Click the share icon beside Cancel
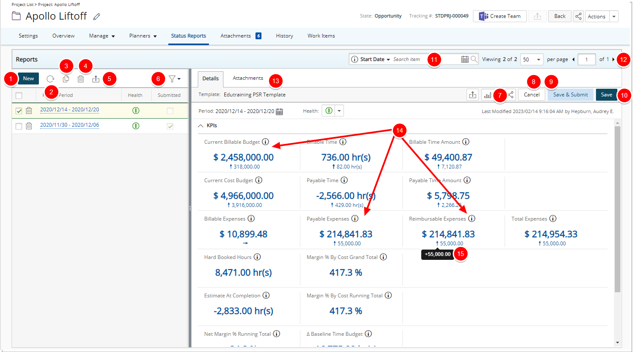The width and height of the screenshot is (637, 352). tap(511, 95)
